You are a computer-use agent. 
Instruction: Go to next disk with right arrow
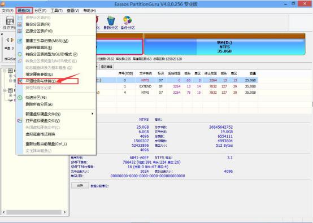tap(12, 40)
